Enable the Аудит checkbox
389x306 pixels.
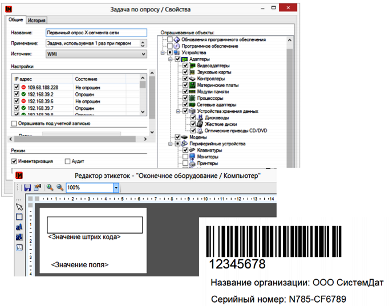(67, 161)
